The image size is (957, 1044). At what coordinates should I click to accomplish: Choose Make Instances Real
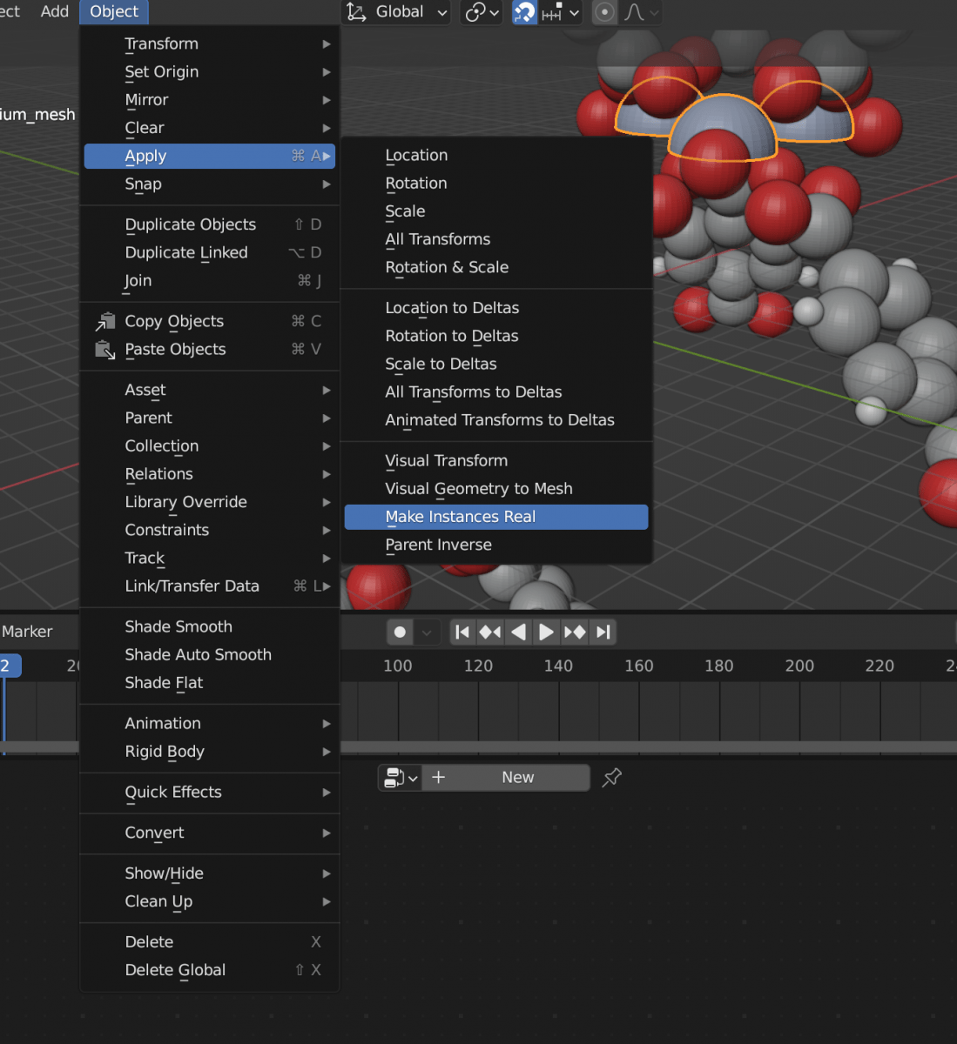(x=496, y=517)
